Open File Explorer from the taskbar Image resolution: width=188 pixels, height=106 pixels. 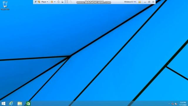coord(20,103)
